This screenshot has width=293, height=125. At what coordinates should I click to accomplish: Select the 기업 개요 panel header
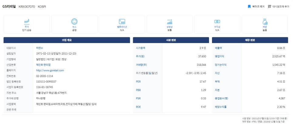tap(67, 40)
